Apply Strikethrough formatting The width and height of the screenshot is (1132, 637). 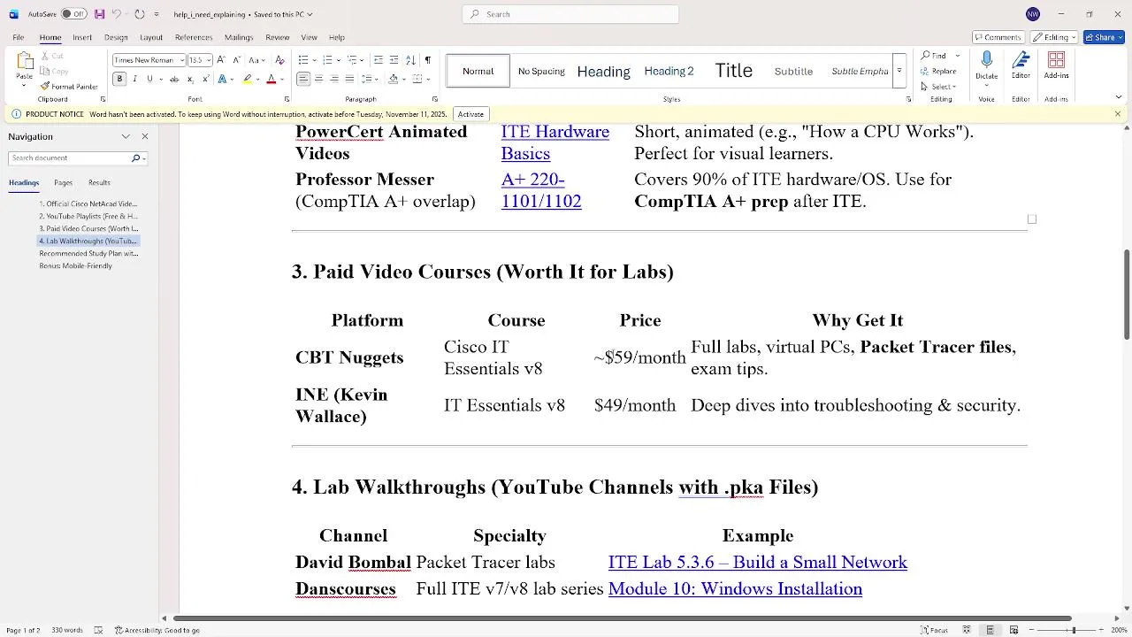coord(173,79)
